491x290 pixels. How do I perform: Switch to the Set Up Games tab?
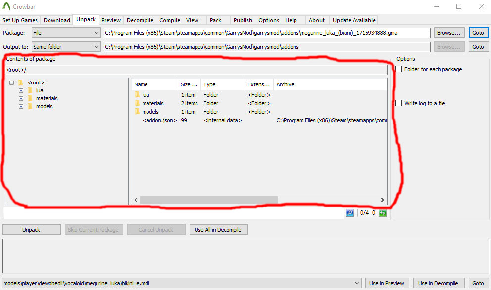[x=20, y=20]
